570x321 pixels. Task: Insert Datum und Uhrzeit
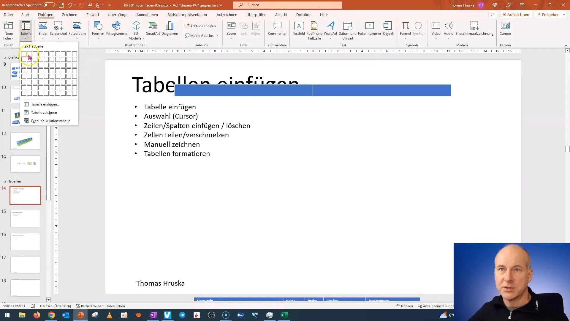coord(348,30)
